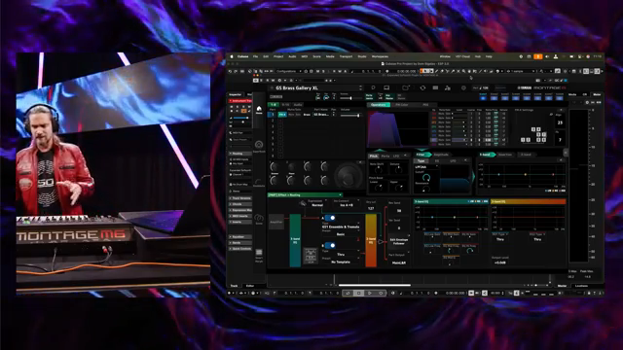Toggle Scene 1 button
The image size is (623, 350).
(483, 96)
